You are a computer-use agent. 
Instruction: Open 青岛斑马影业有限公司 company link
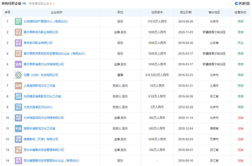[38, 43]
